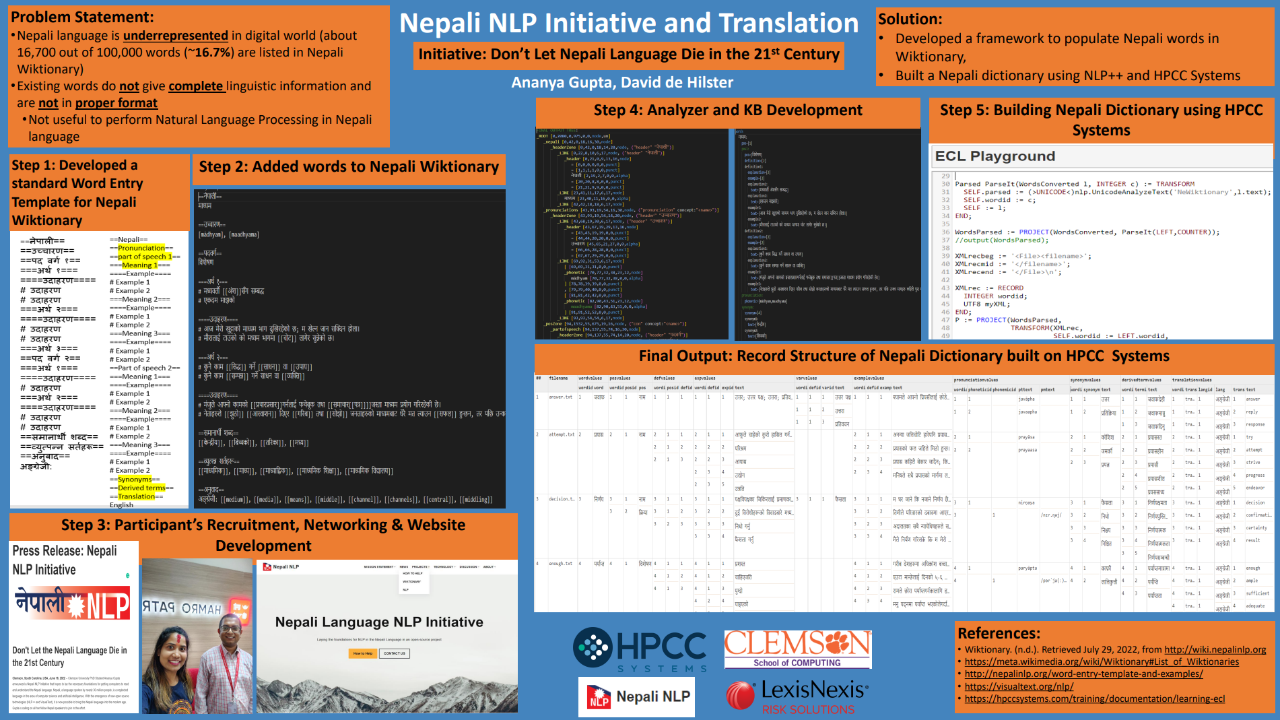Select WIKTIONARY from the Projects submenu
1280x720 pixels.
[412, 582]
